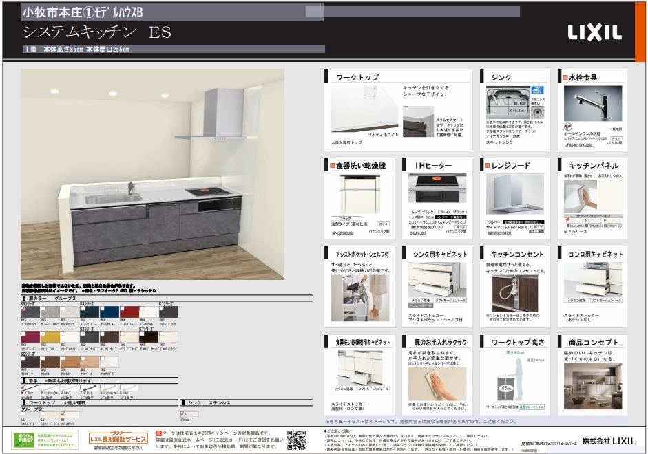Viewport: 648px width, 454px height.
Task: Click the ECO FIRST logo
Action: pyautogui.click(x=23, y=440)
